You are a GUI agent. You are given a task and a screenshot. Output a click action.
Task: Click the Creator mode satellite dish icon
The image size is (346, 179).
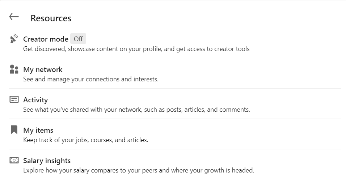tap(14, 39)
